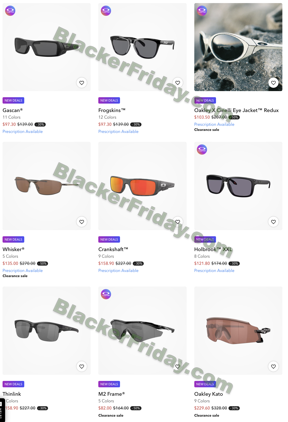This screenshot has height=422, width=288.
Task: Select Custom badge on Holbrook XXL card
Action: tap(202, 150)
